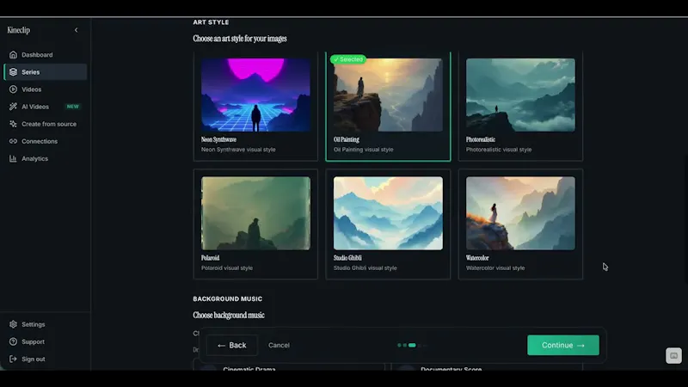Click the Videos play icon
688x387 pixels.
coord(13,89)
